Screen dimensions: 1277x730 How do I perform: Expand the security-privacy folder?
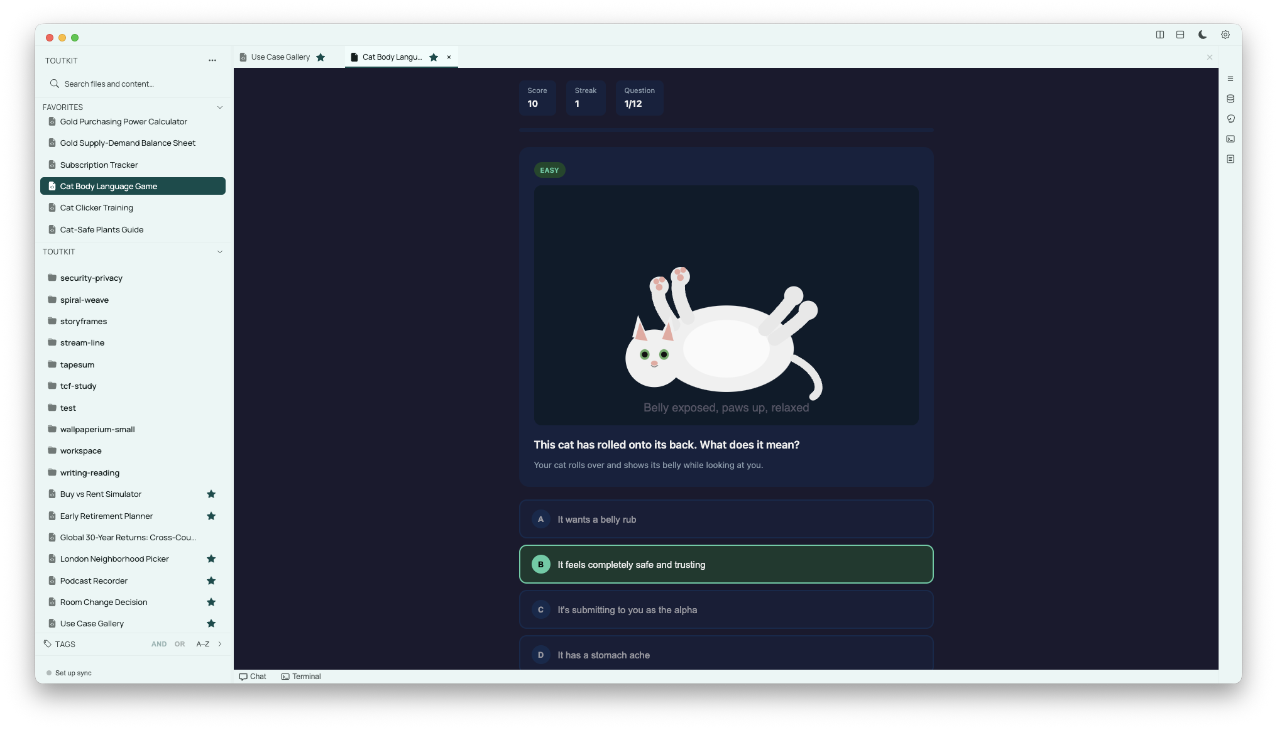click(133, 278)
